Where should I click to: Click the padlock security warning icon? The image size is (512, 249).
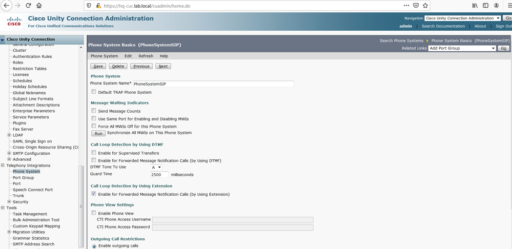(x=98, y=6)
